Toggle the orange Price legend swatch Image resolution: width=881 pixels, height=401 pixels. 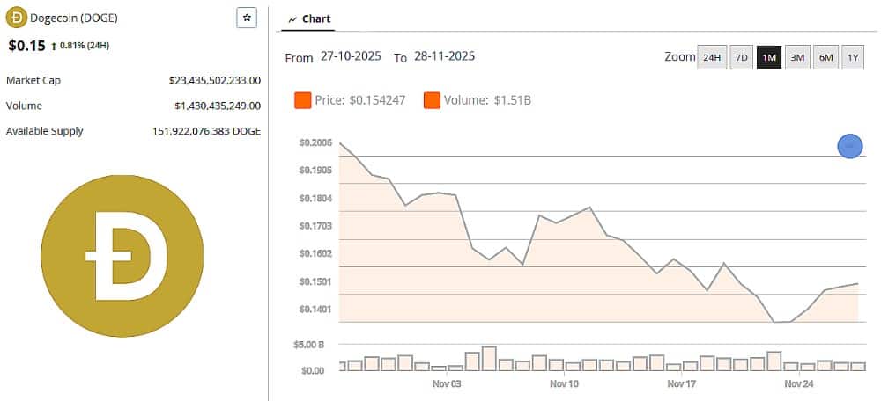tap(302, 101)
